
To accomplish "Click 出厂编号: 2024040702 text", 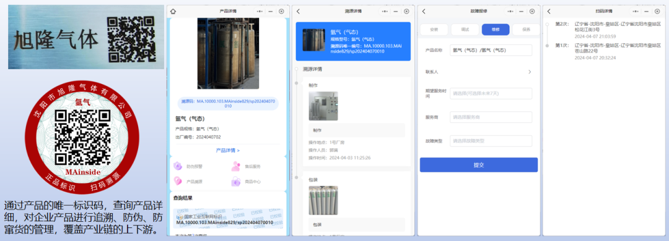I will 198,137.
